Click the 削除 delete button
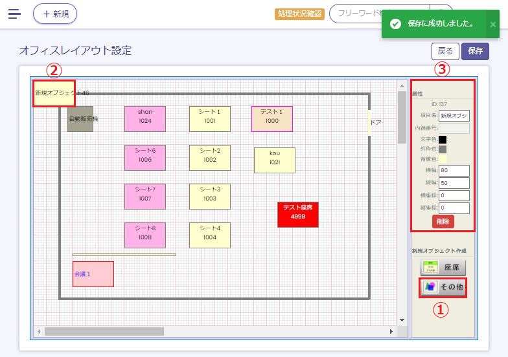This screenshot has height=357, width=508. coord(443,221)
